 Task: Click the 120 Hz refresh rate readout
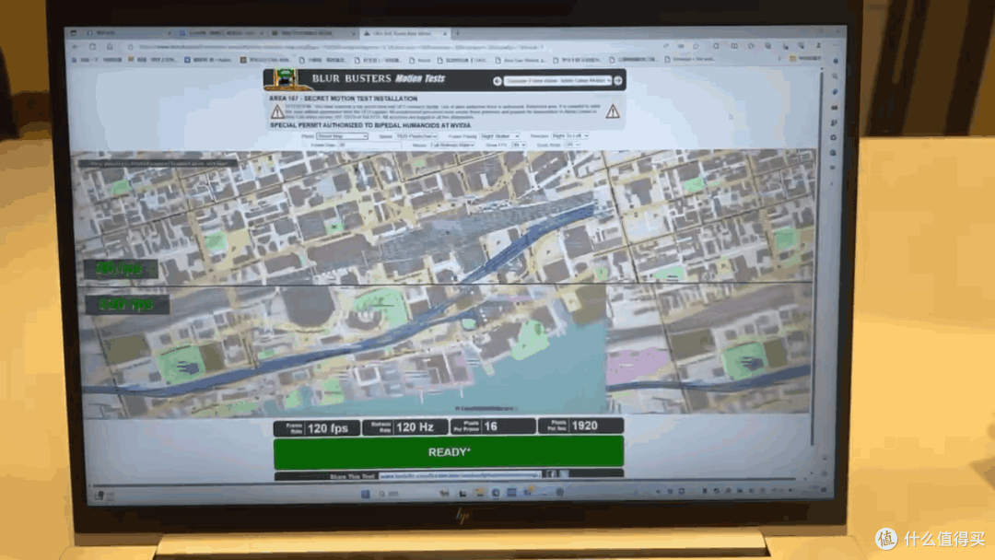point(404,427)
